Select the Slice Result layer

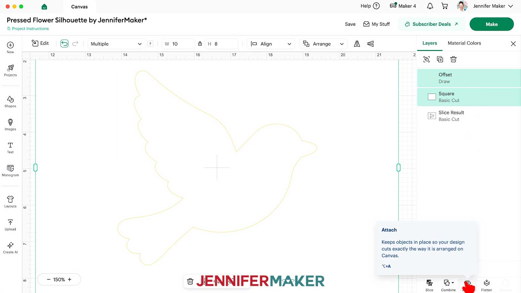tap(469, 116)
